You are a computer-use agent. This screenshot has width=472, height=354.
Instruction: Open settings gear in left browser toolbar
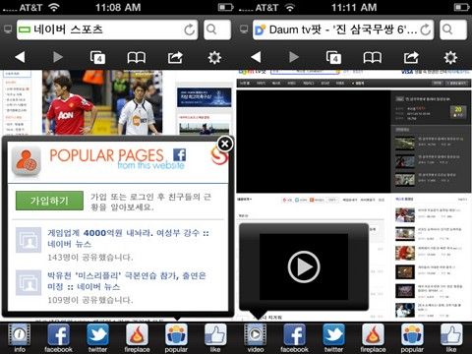[x=214, y=58]
